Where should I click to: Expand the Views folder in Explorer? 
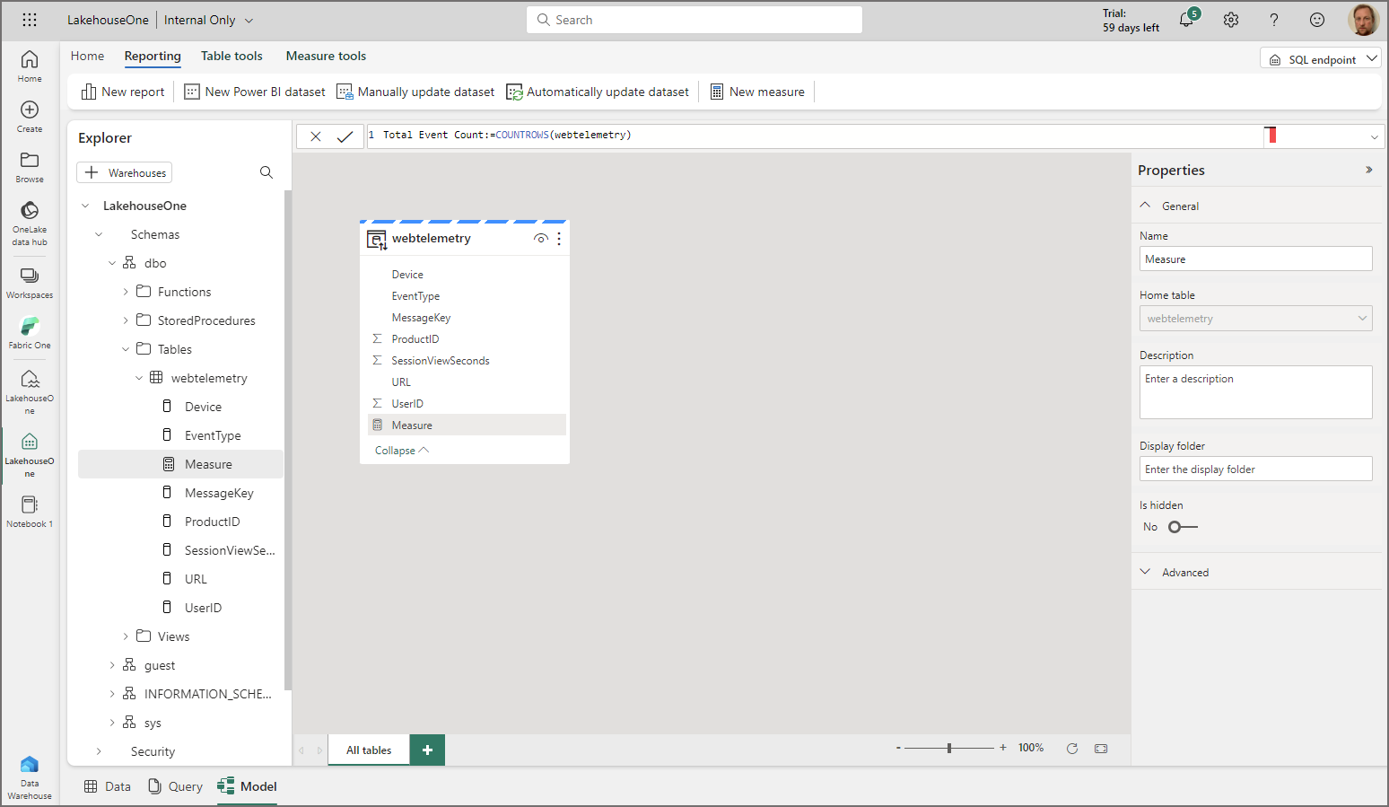point(126,636)
